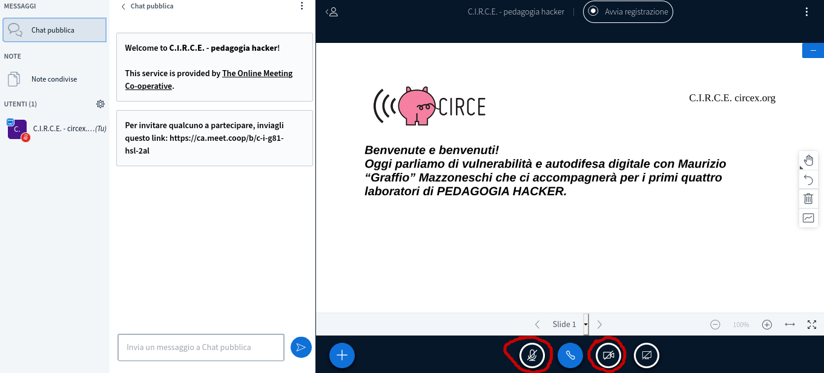
Task: Zoom out of the presentation
Action: [x=715, y=325]
